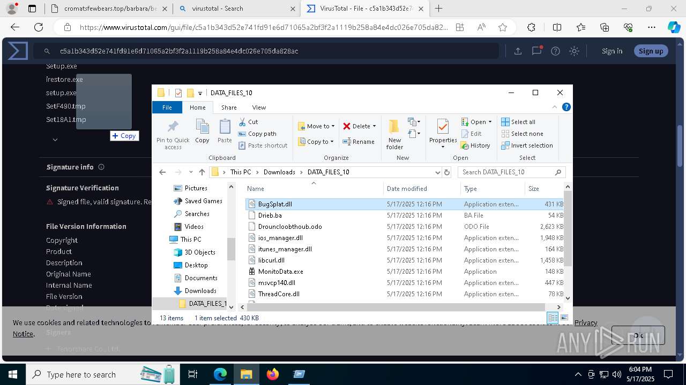Click Select none in ribbon
Screen dimensions: 686x385
click(x=522, y=134)
